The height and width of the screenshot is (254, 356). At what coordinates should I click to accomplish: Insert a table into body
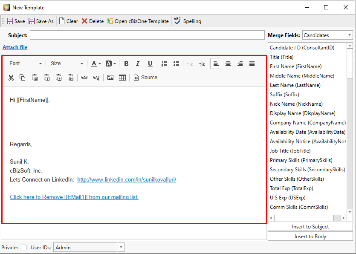coord(122,78)
